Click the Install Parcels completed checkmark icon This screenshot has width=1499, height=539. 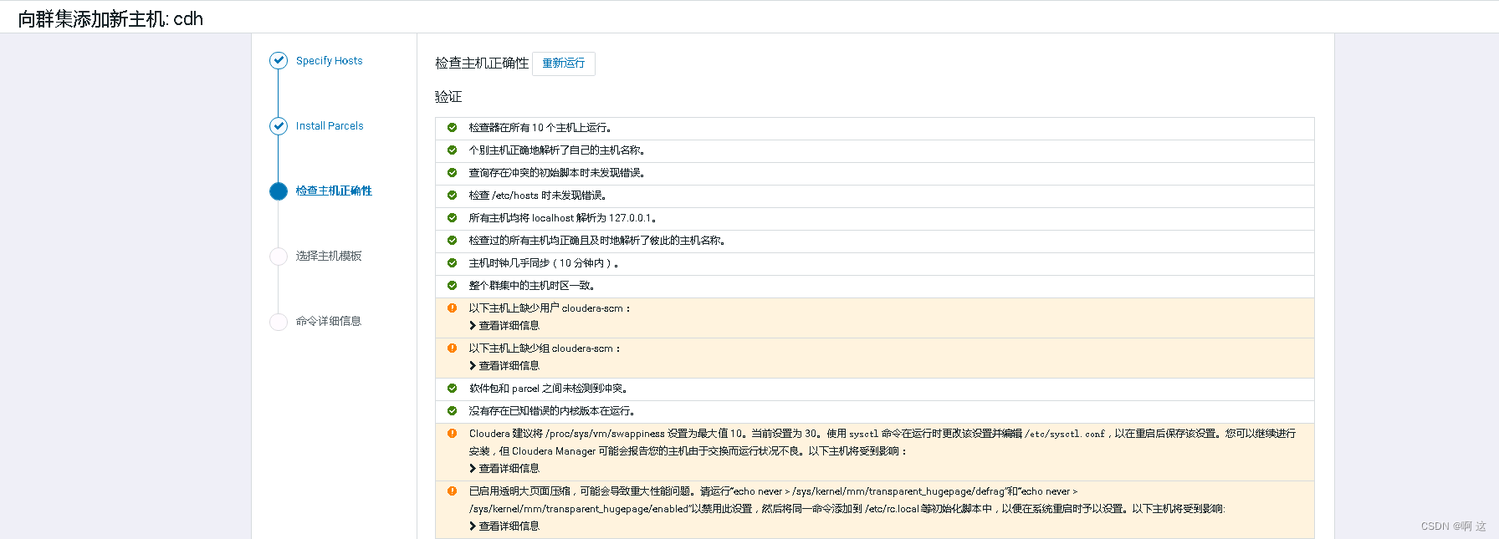click(x=279, y=126)
